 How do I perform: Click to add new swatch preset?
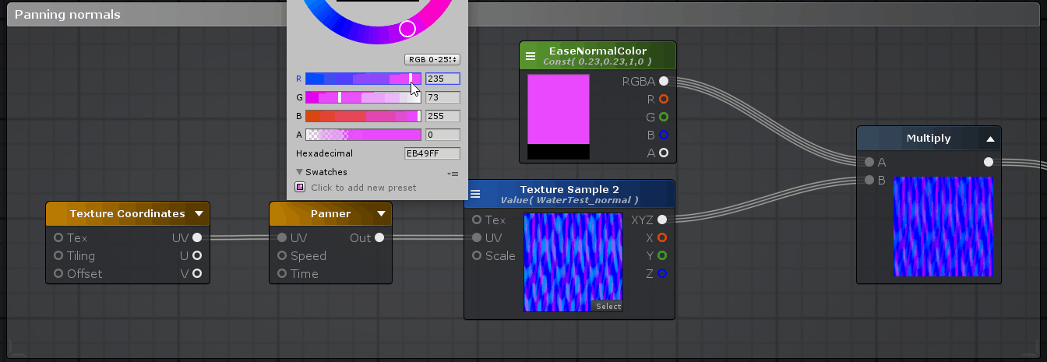coord(299,187)
